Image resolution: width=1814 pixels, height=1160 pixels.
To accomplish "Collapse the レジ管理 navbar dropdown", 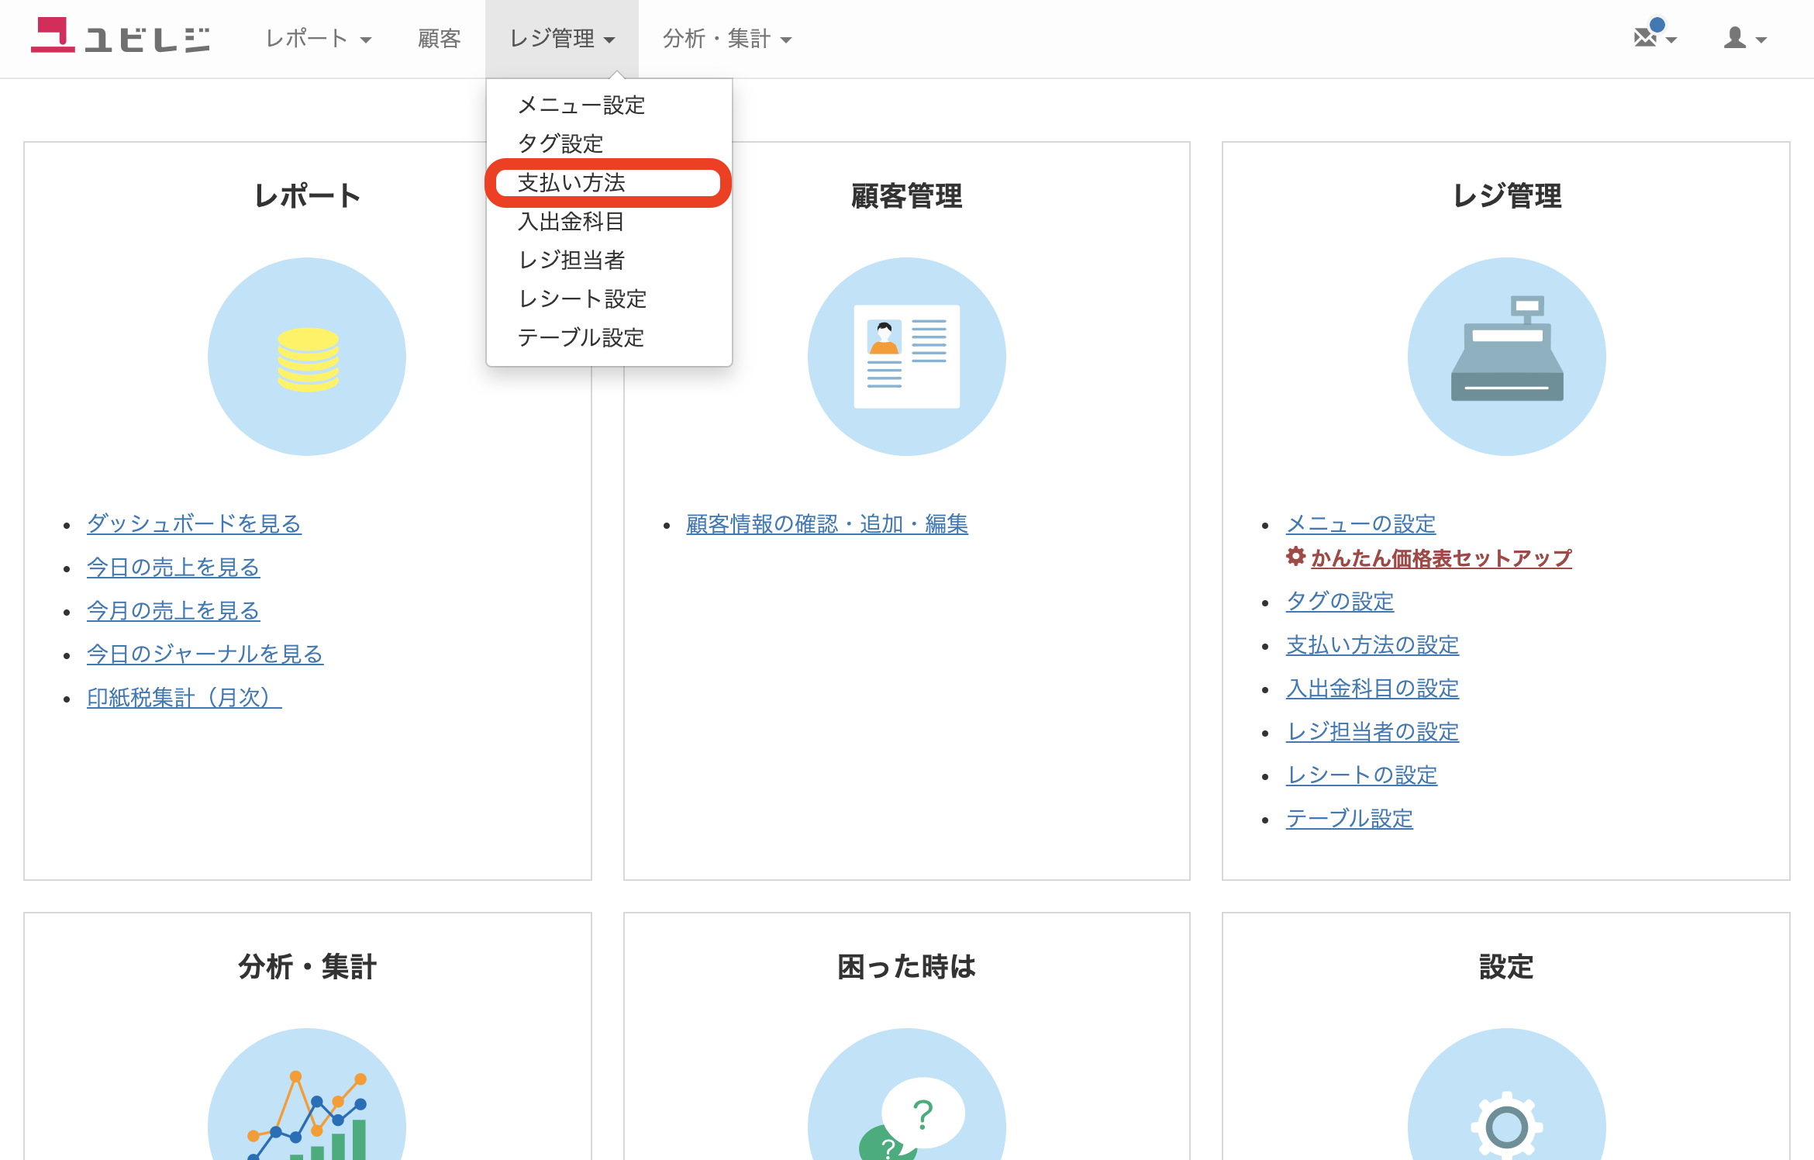I will click(562, 39).
